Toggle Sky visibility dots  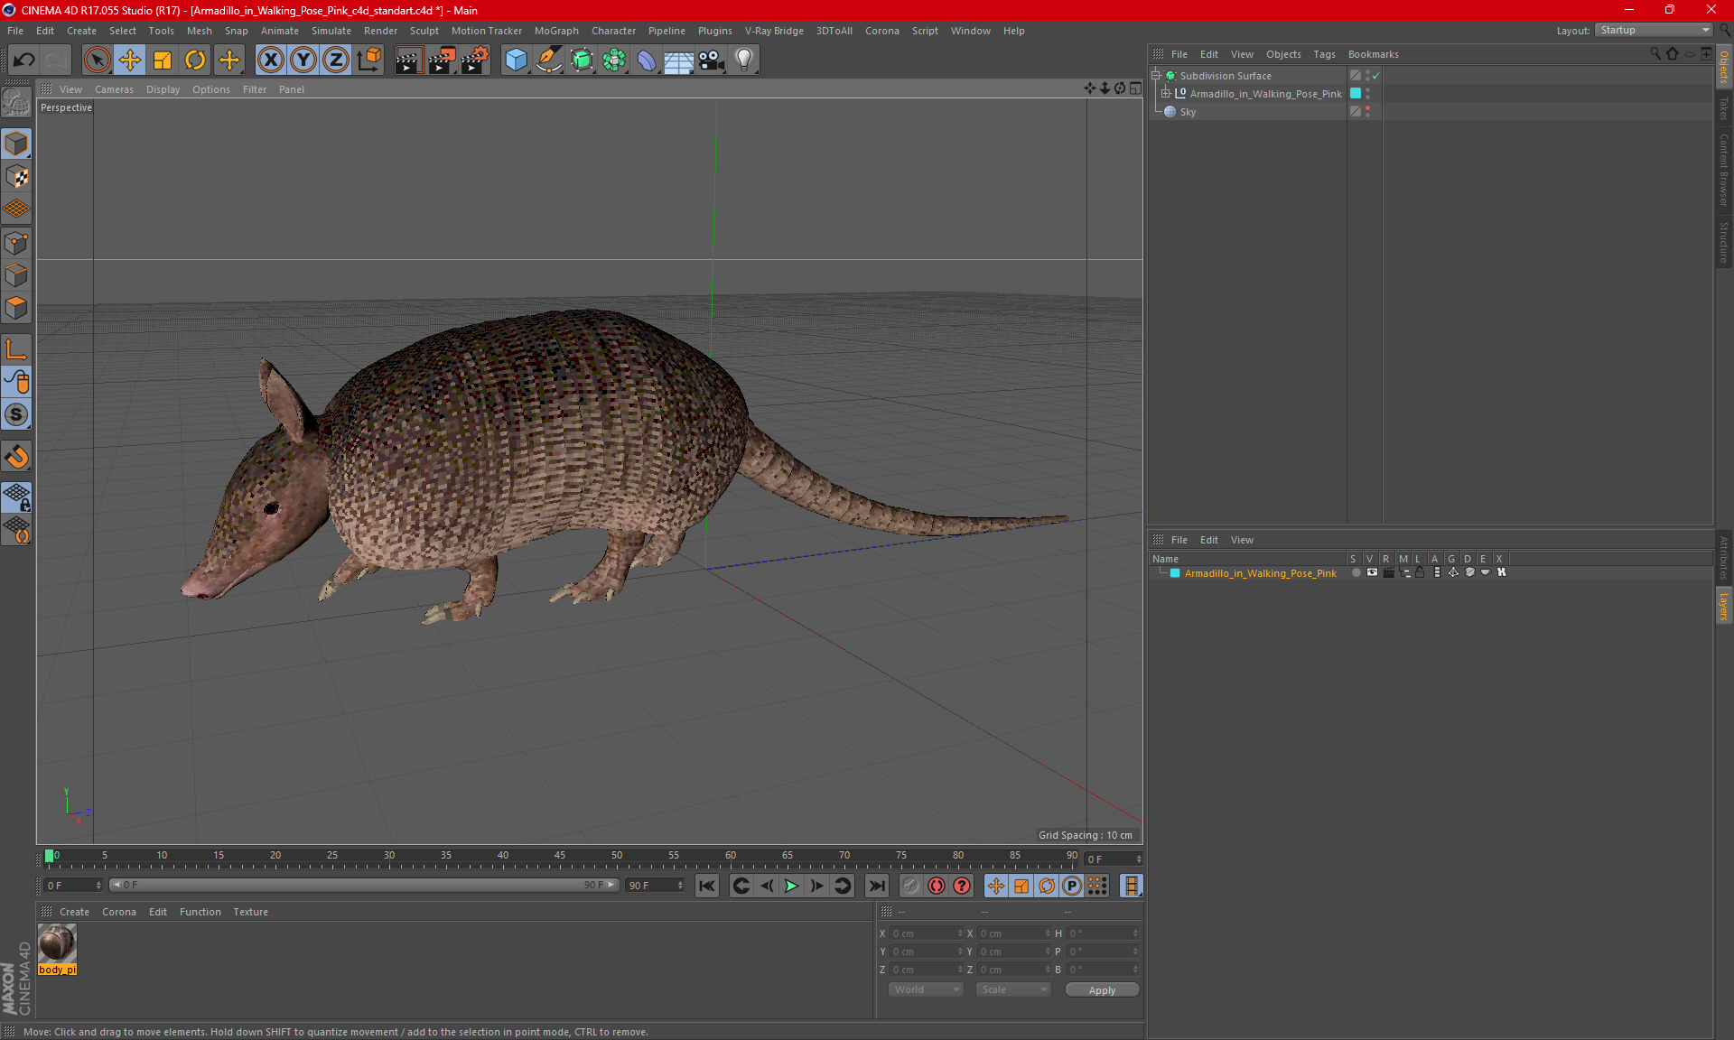pyautogui.click(x=1367, y=112)
